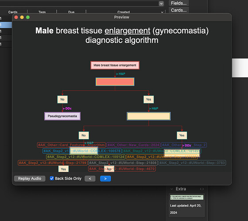Click the Due column header
The width and height of the screenshot is (248, 221).
(x=71, y=12)
